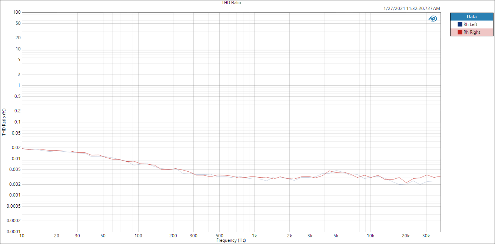Click the 10k tick label on frequency axis
495x244 pixels.
(x=371, y=236)
